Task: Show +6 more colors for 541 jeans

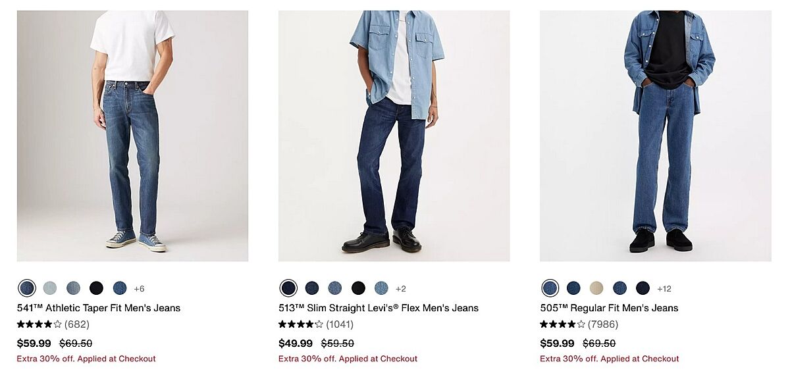Action: 139,289
